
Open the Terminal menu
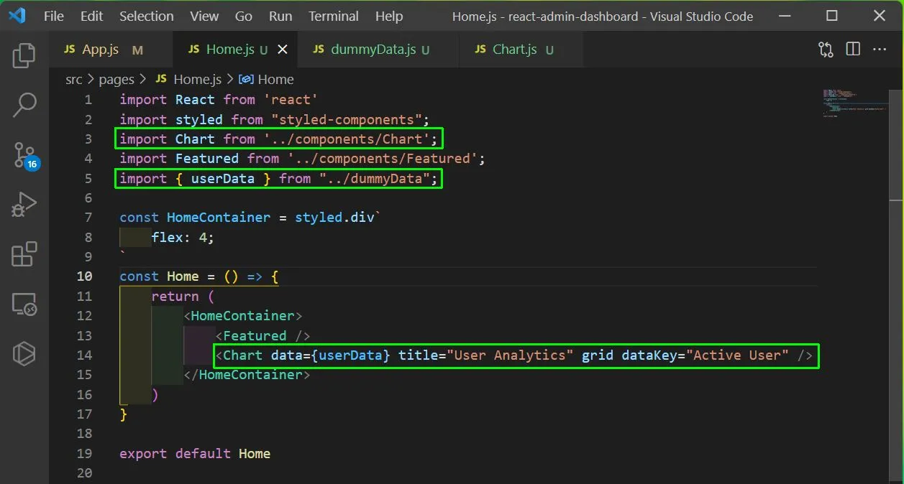pos(334,16)
